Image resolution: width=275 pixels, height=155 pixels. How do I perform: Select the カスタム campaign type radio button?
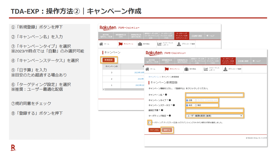coord(196,100)
